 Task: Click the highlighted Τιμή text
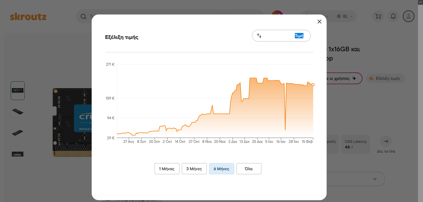[x=299, y=36]
